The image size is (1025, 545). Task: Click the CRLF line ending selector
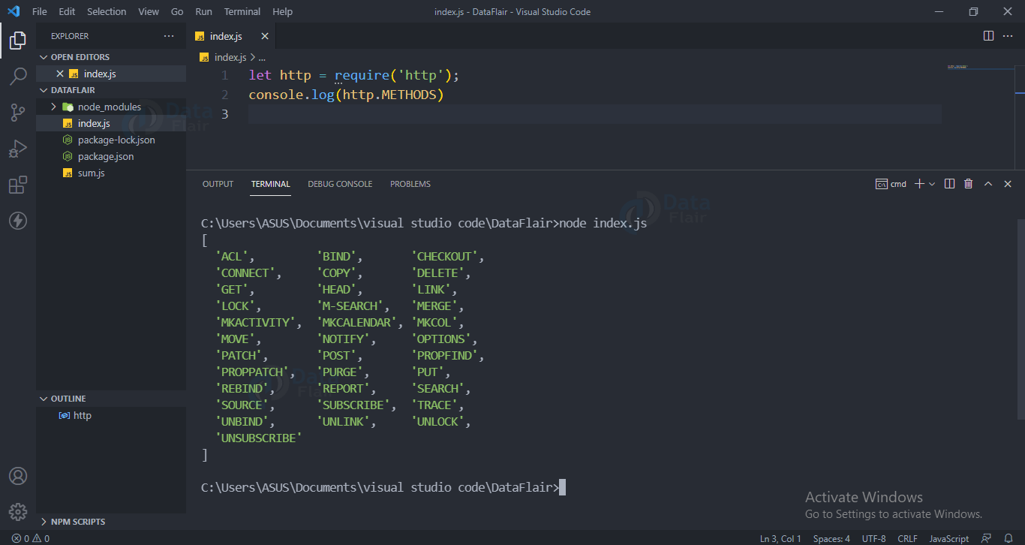(907, 538)
